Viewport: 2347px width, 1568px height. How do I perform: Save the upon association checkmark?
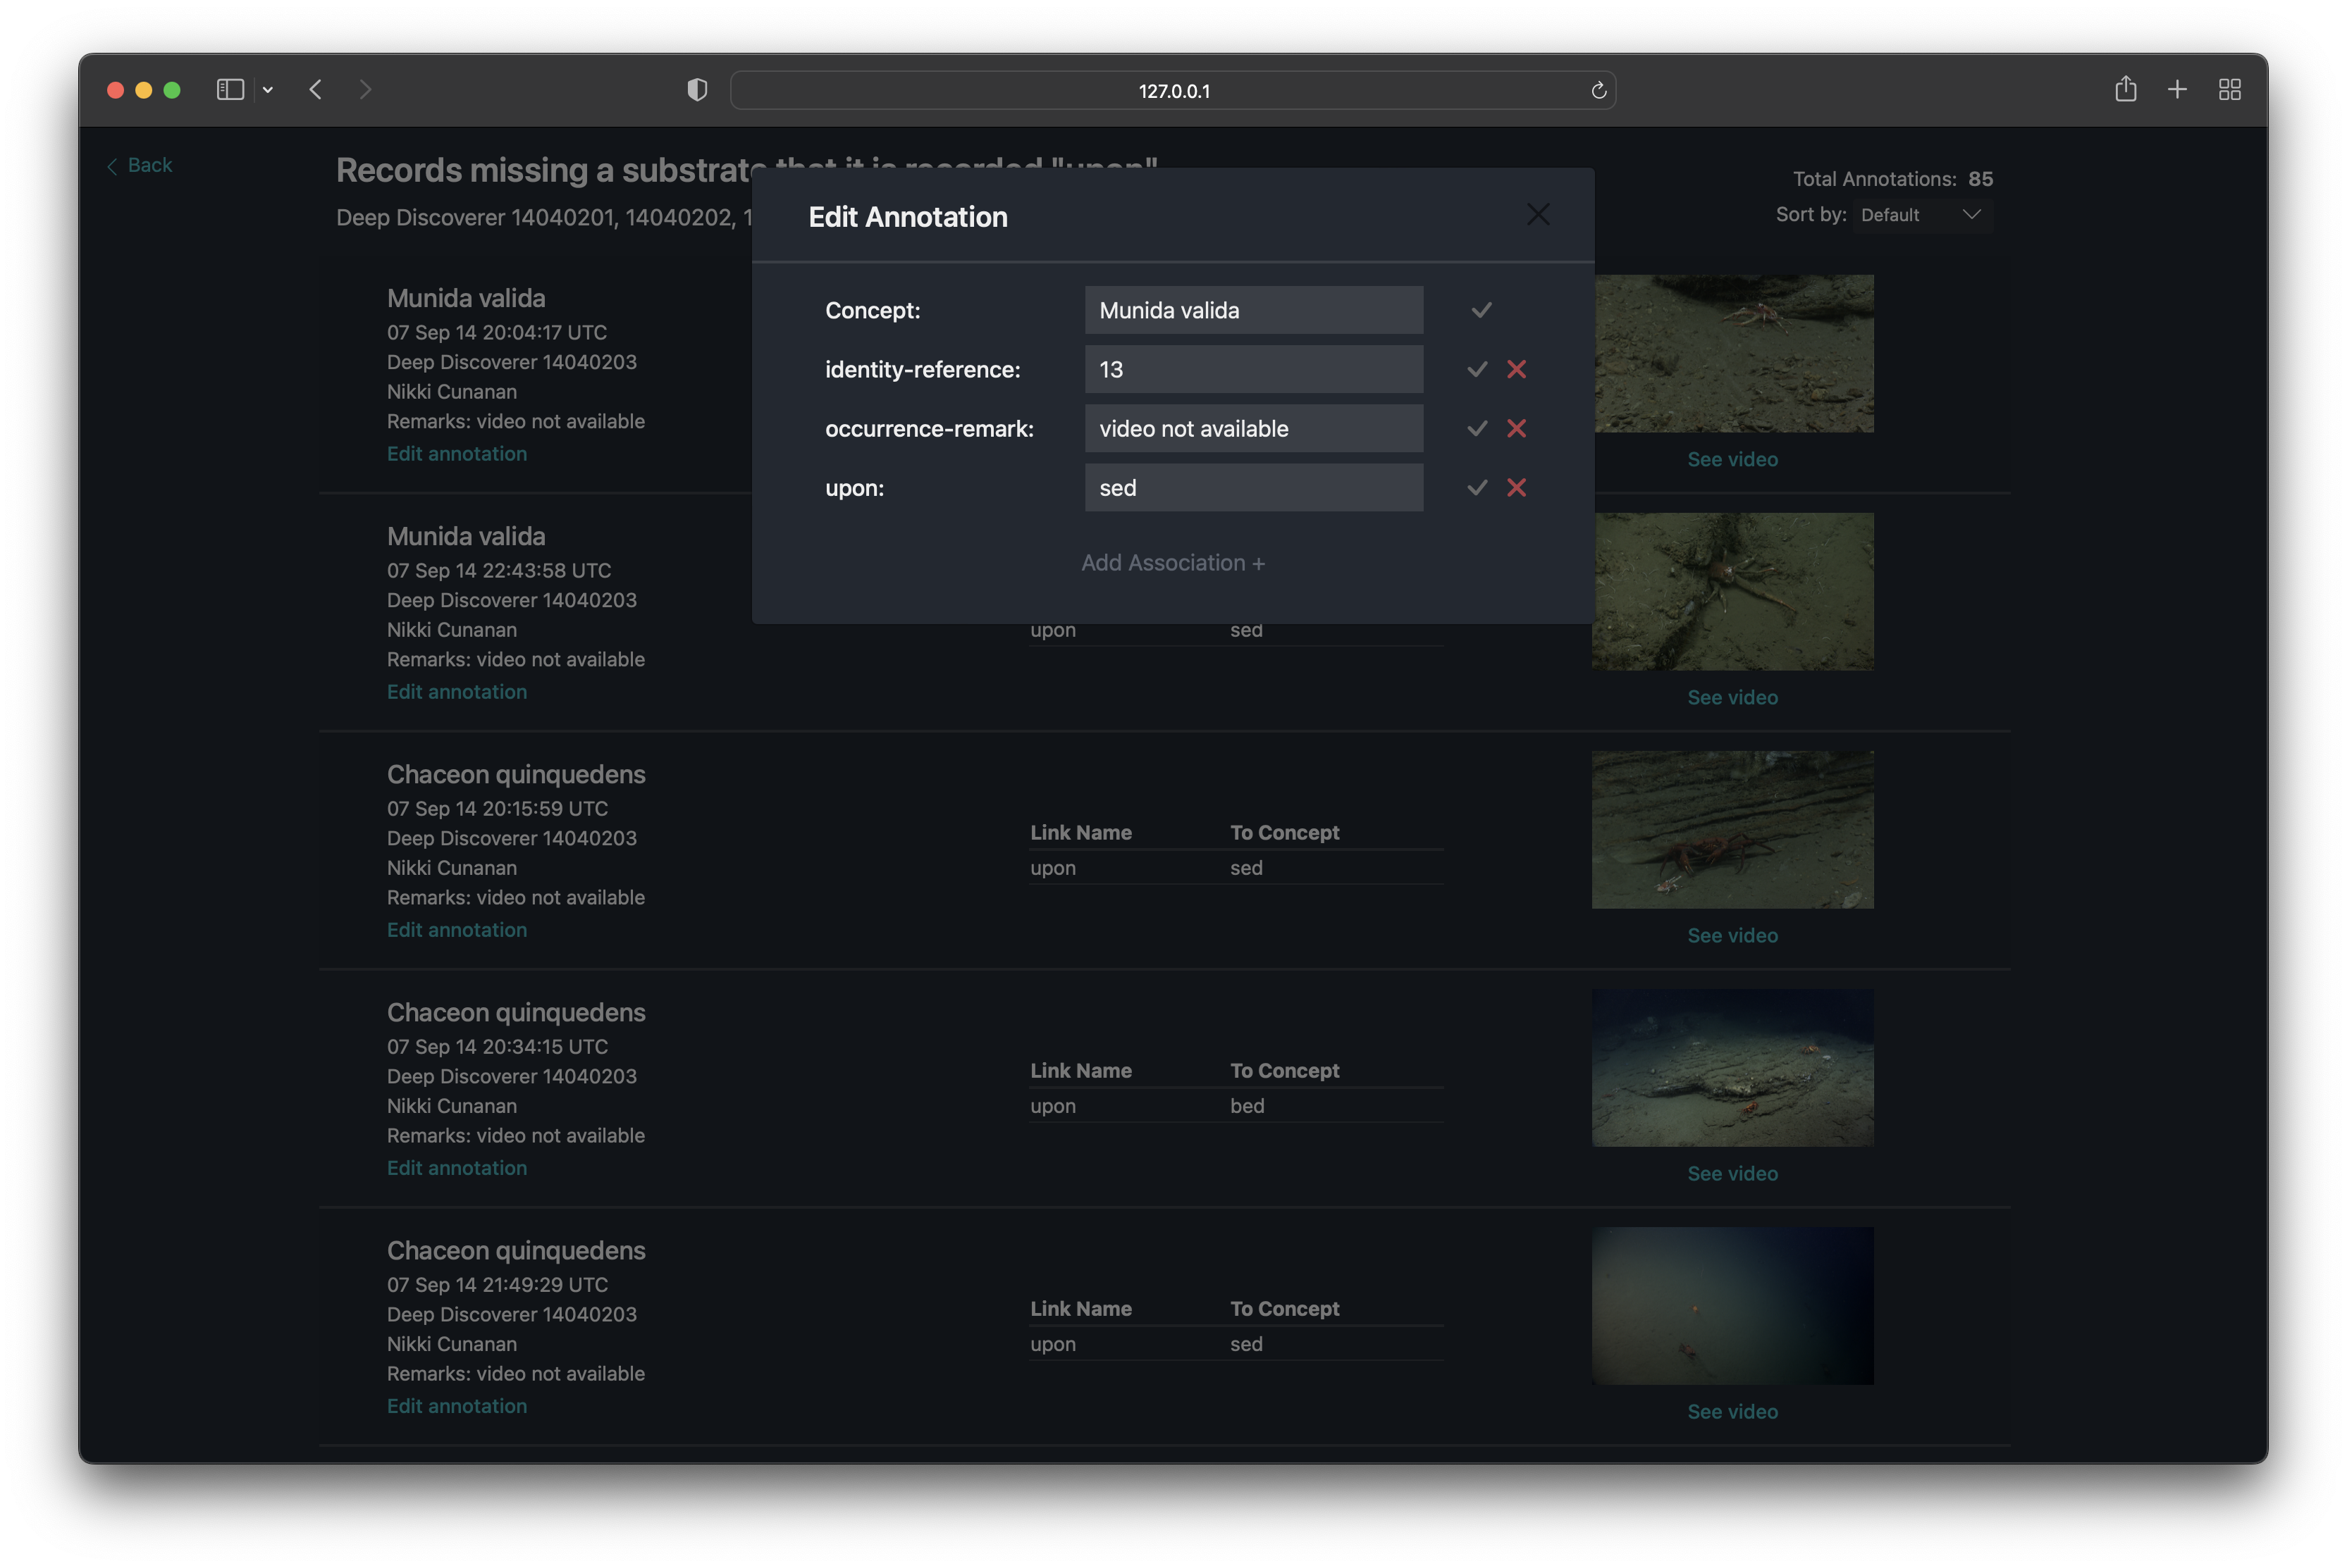tap(1477, 487)
